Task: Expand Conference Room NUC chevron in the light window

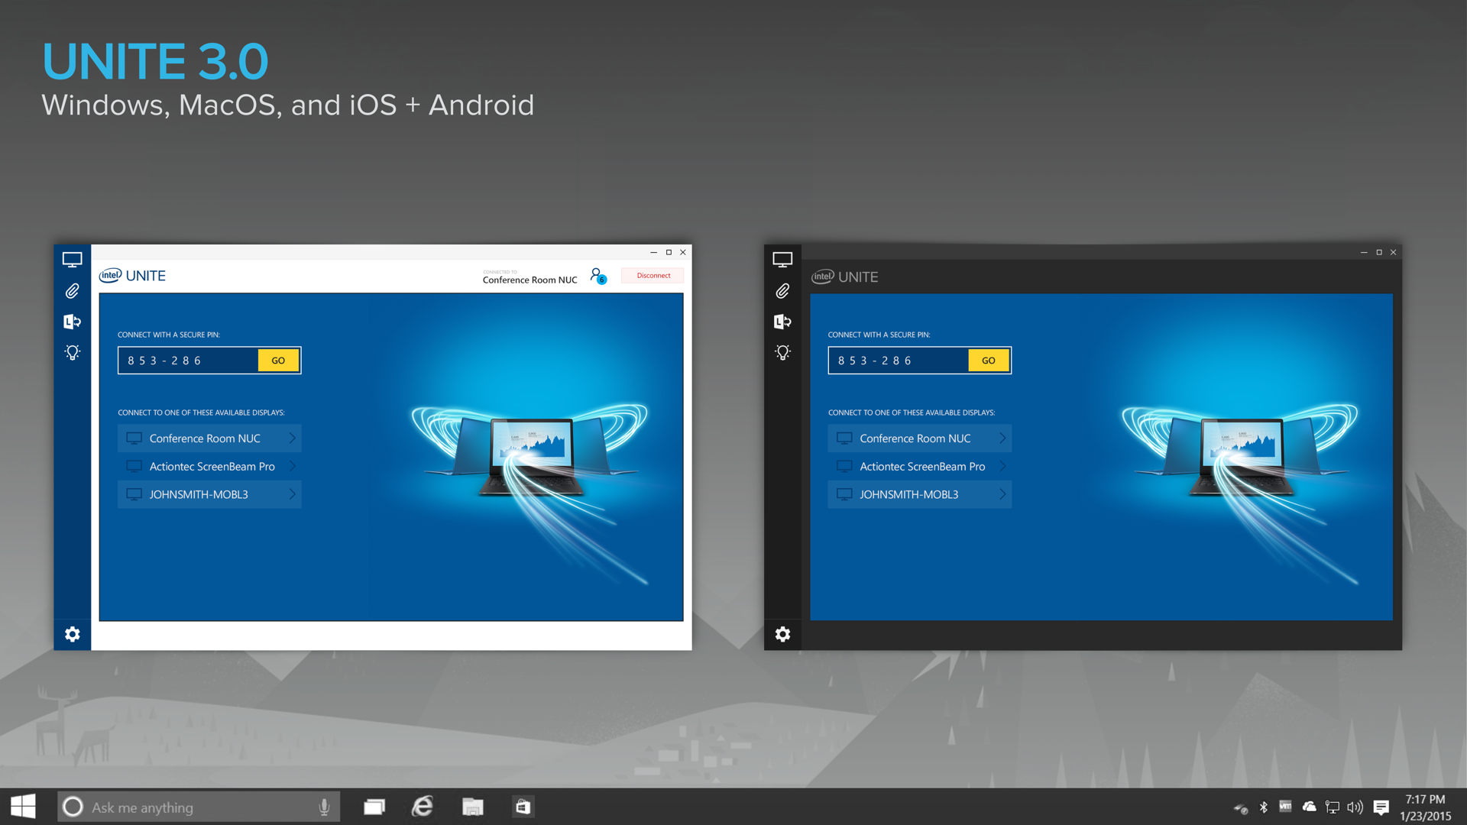Action: coord(292,438)
